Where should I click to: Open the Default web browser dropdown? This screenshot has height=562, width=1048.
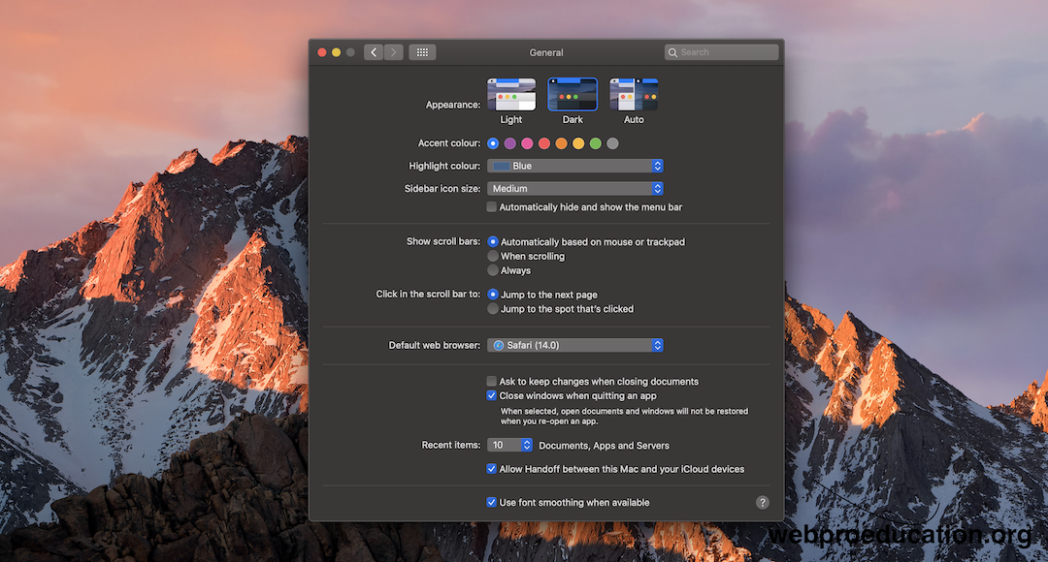(574, 345)
